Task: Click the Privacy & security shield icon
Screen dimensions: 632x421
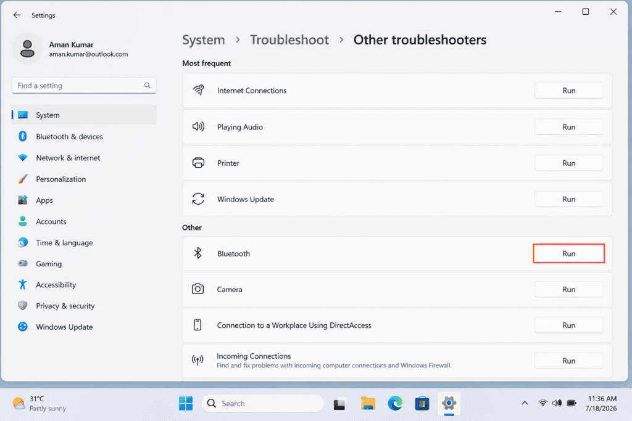Action: click(23, 306)
